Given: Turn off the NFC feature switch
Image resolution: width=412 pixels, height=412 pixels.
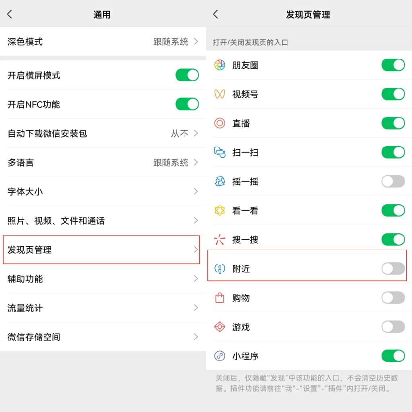Looking at the screenshot, I should tap(187, 104).
